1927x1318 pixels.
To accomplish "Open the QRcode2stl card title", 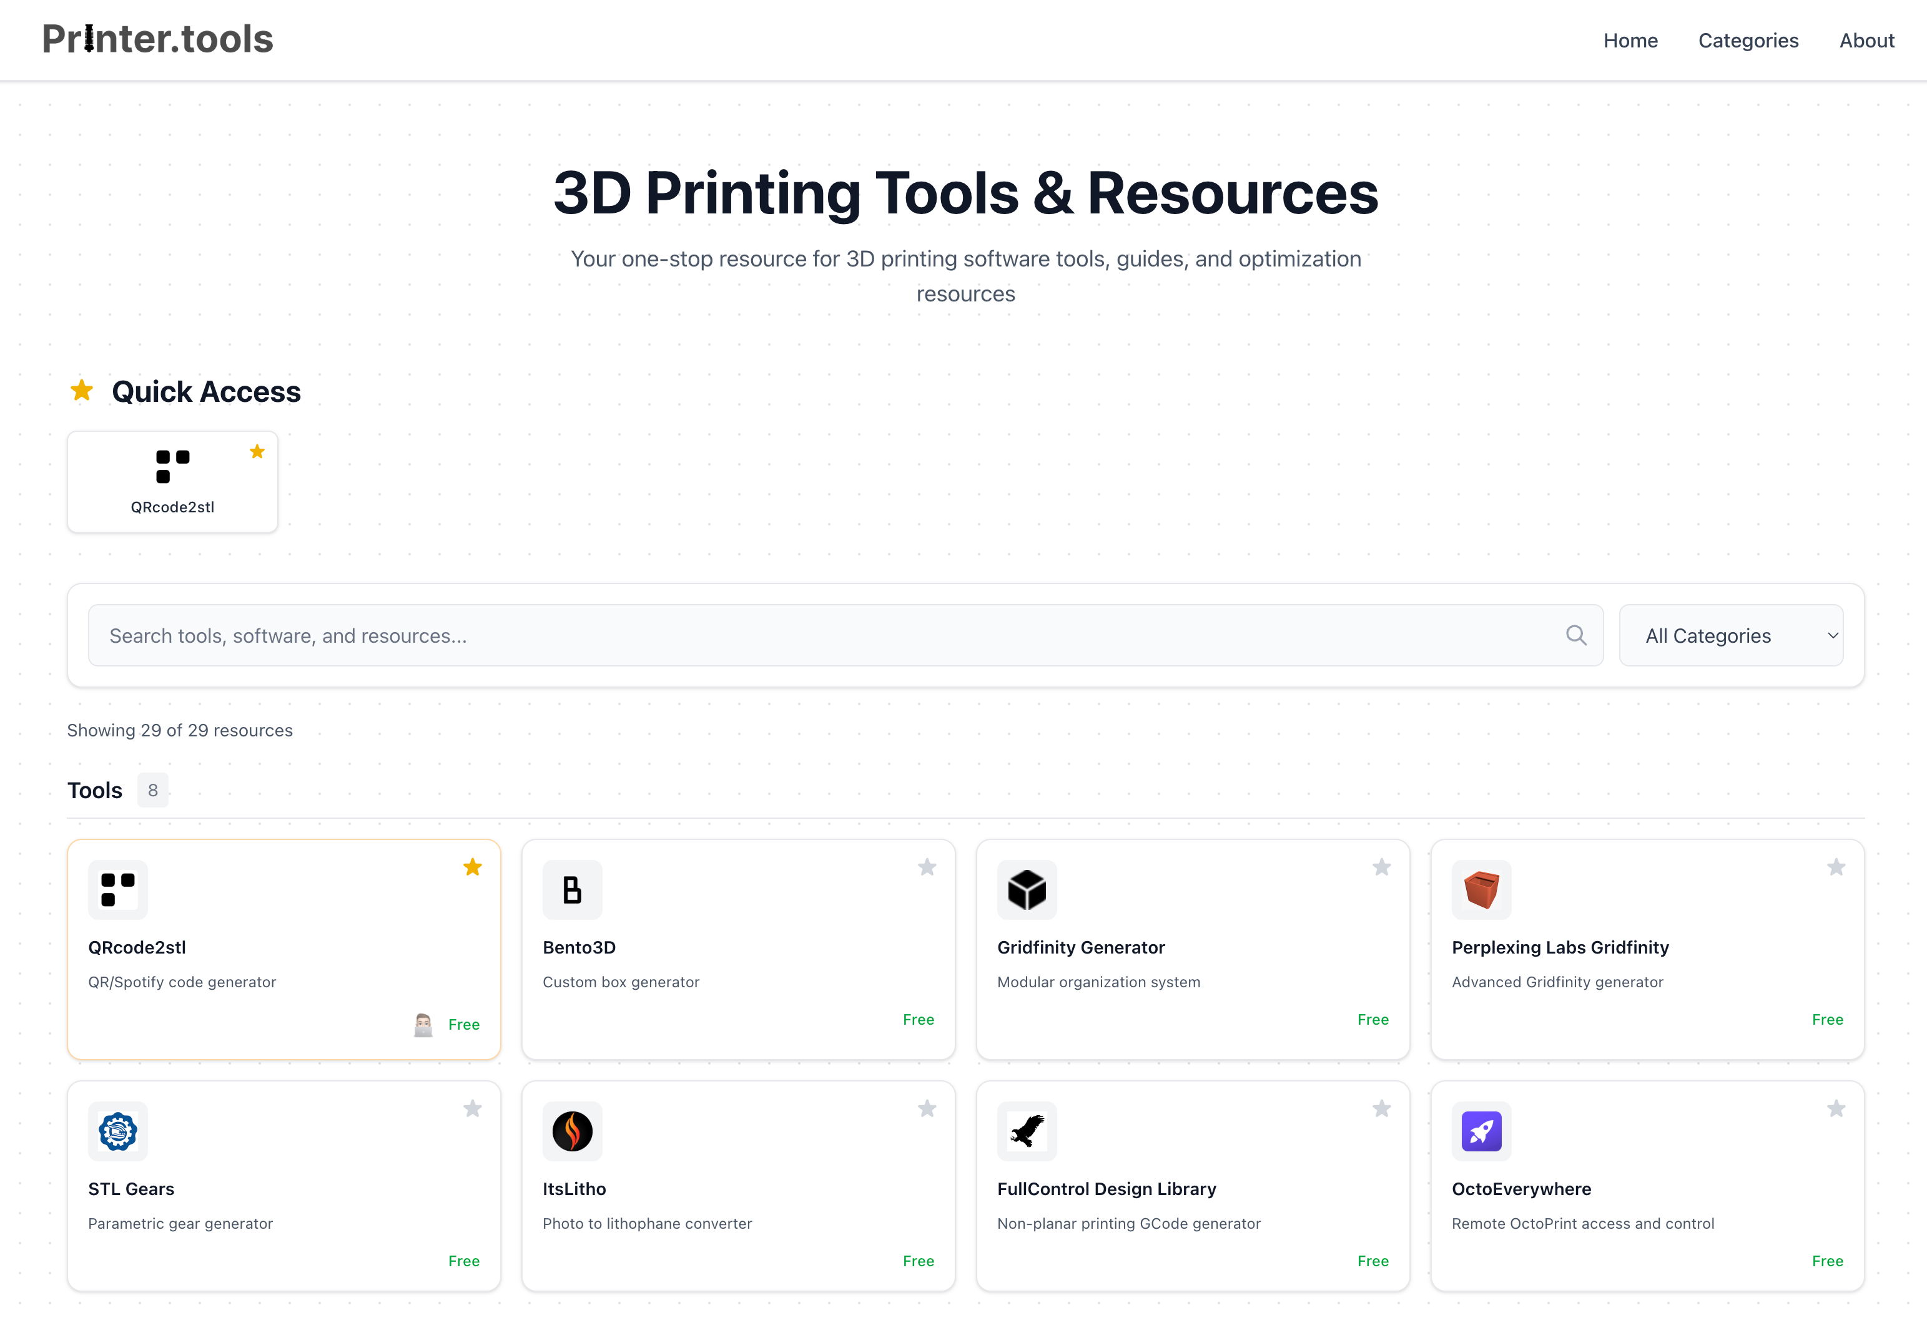I will 137,947.
